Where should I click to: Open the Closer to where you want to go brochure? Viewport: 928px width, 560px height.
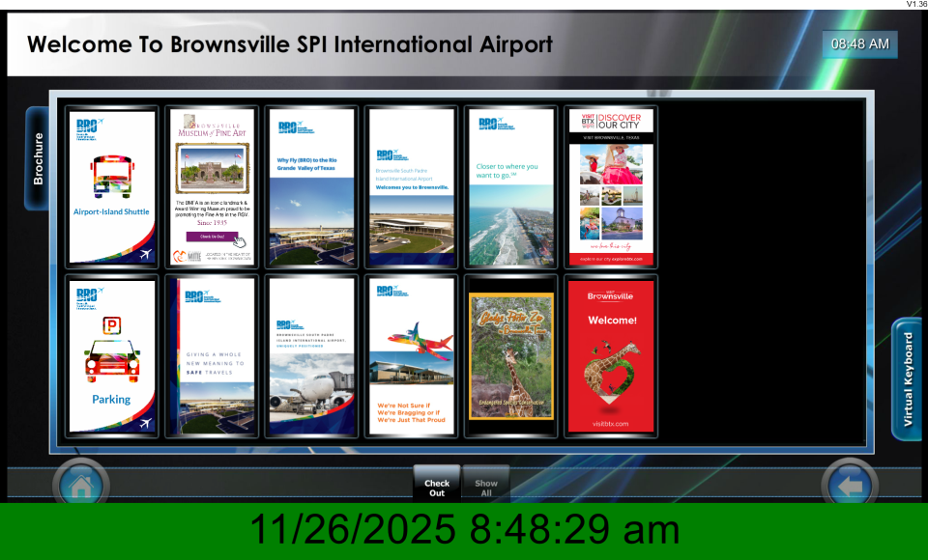coord(510,187)
